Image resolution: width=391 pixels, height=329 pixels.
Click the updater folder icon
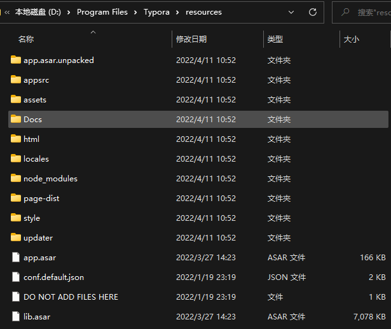[16, 237]
